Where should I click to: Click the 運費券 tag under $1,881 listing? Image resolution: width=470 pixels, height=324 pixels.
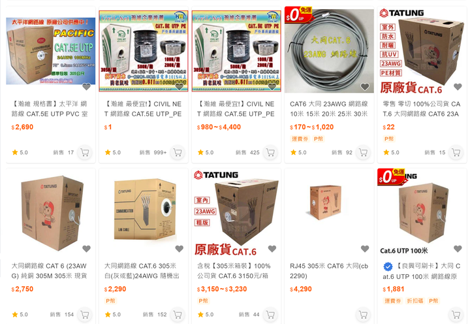pos(393,301)
